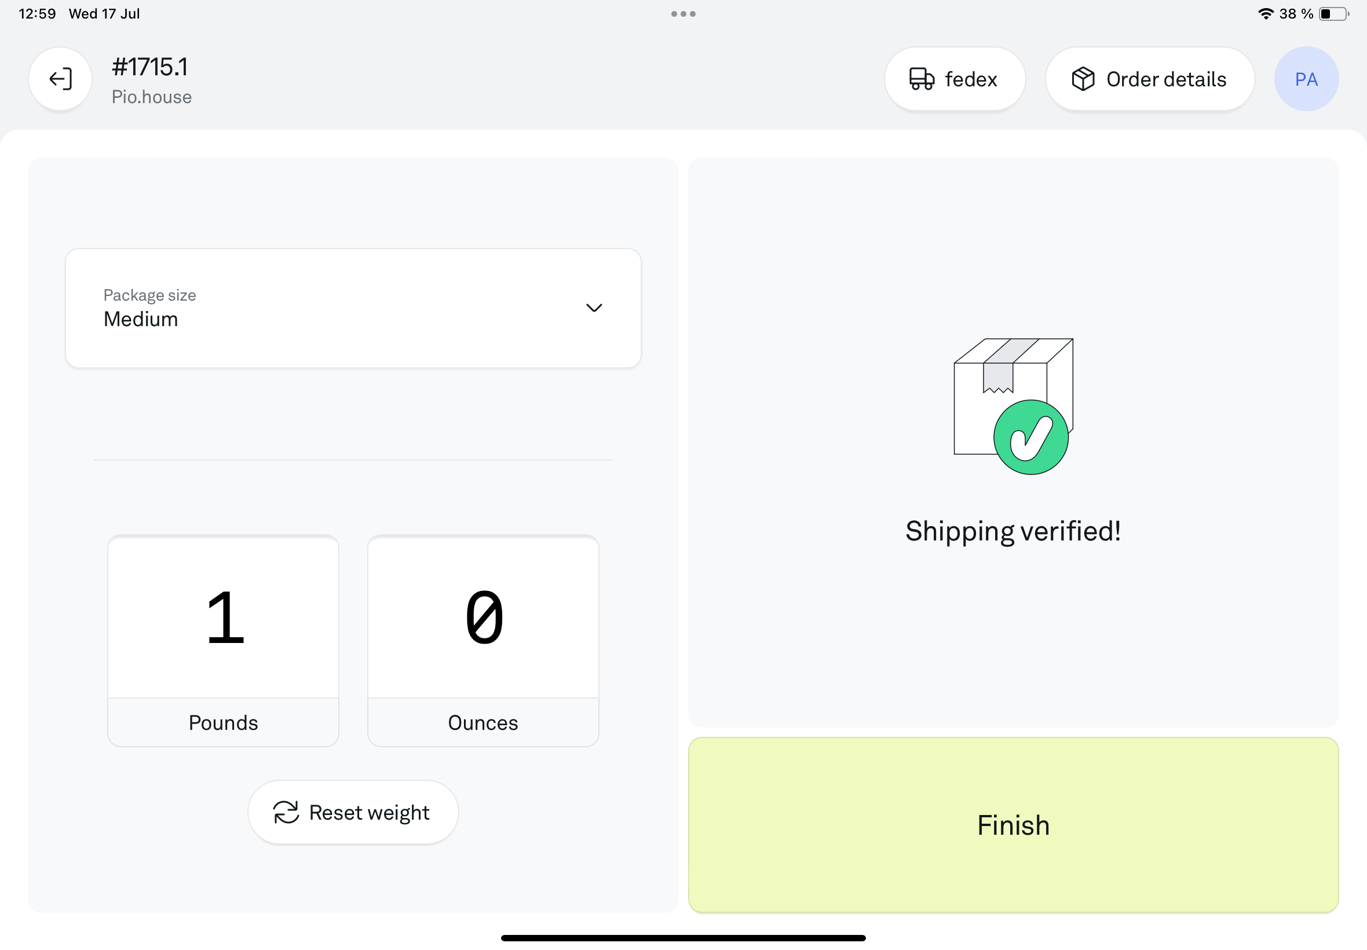Tap the Pounds value field
The width and height of the screenshot is (1367, 950).
click(x=223, y=617)
